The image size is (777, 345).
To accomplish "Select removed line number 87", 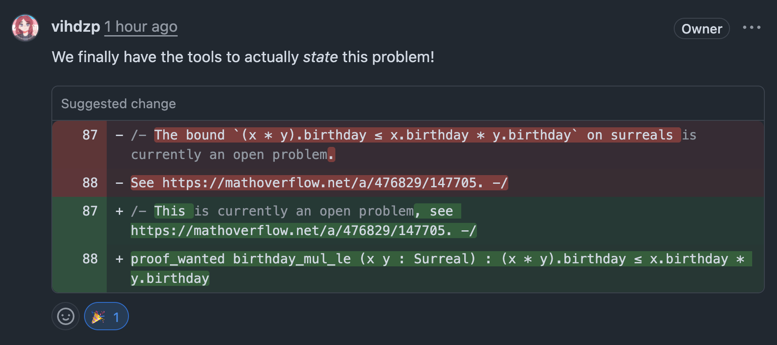I will pos(90,135).
